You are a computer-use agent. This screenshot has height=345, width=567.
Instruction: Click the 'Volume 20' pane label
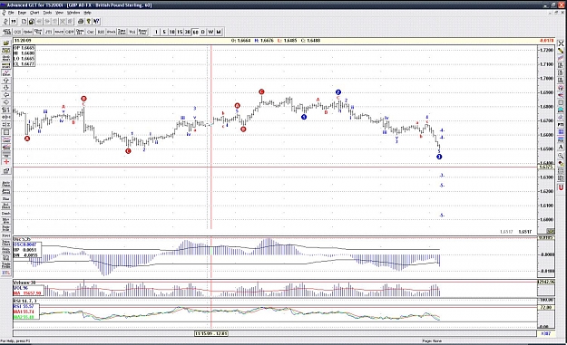tap(24, 283)
